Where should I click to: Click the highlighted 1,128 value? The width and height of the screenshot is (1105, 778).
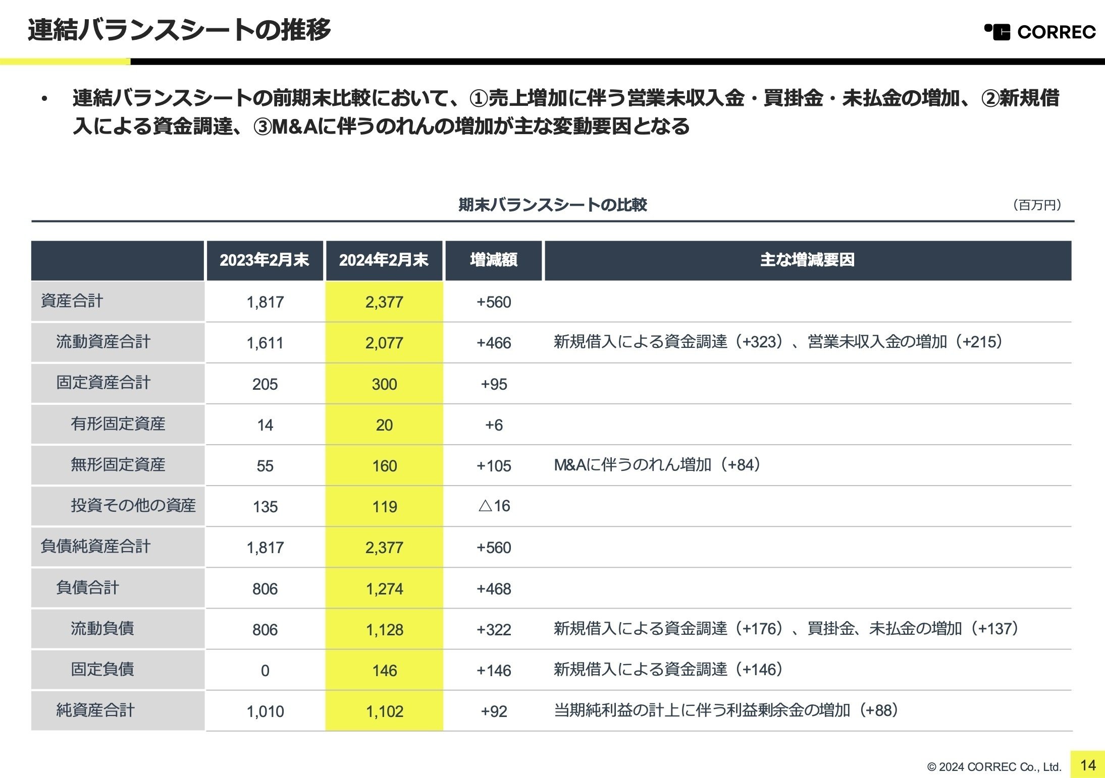[384, 630]
